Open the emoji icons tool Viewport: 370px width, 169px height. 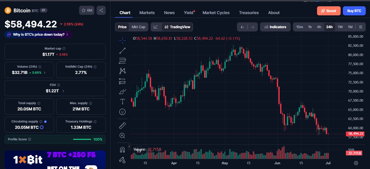pos(122,112)
